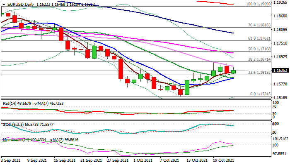Click the RSI 70 level scale label
Viewport: 290px width, 165px height.
tap(275, 106)
